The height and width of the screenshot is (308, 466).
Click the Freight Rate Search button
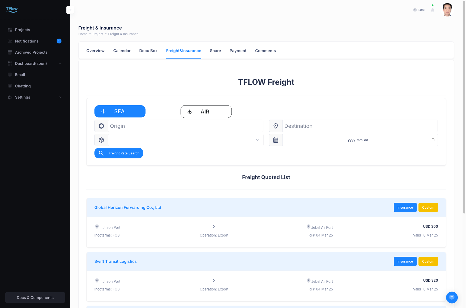pyautogui.click(x=119, y=153)
